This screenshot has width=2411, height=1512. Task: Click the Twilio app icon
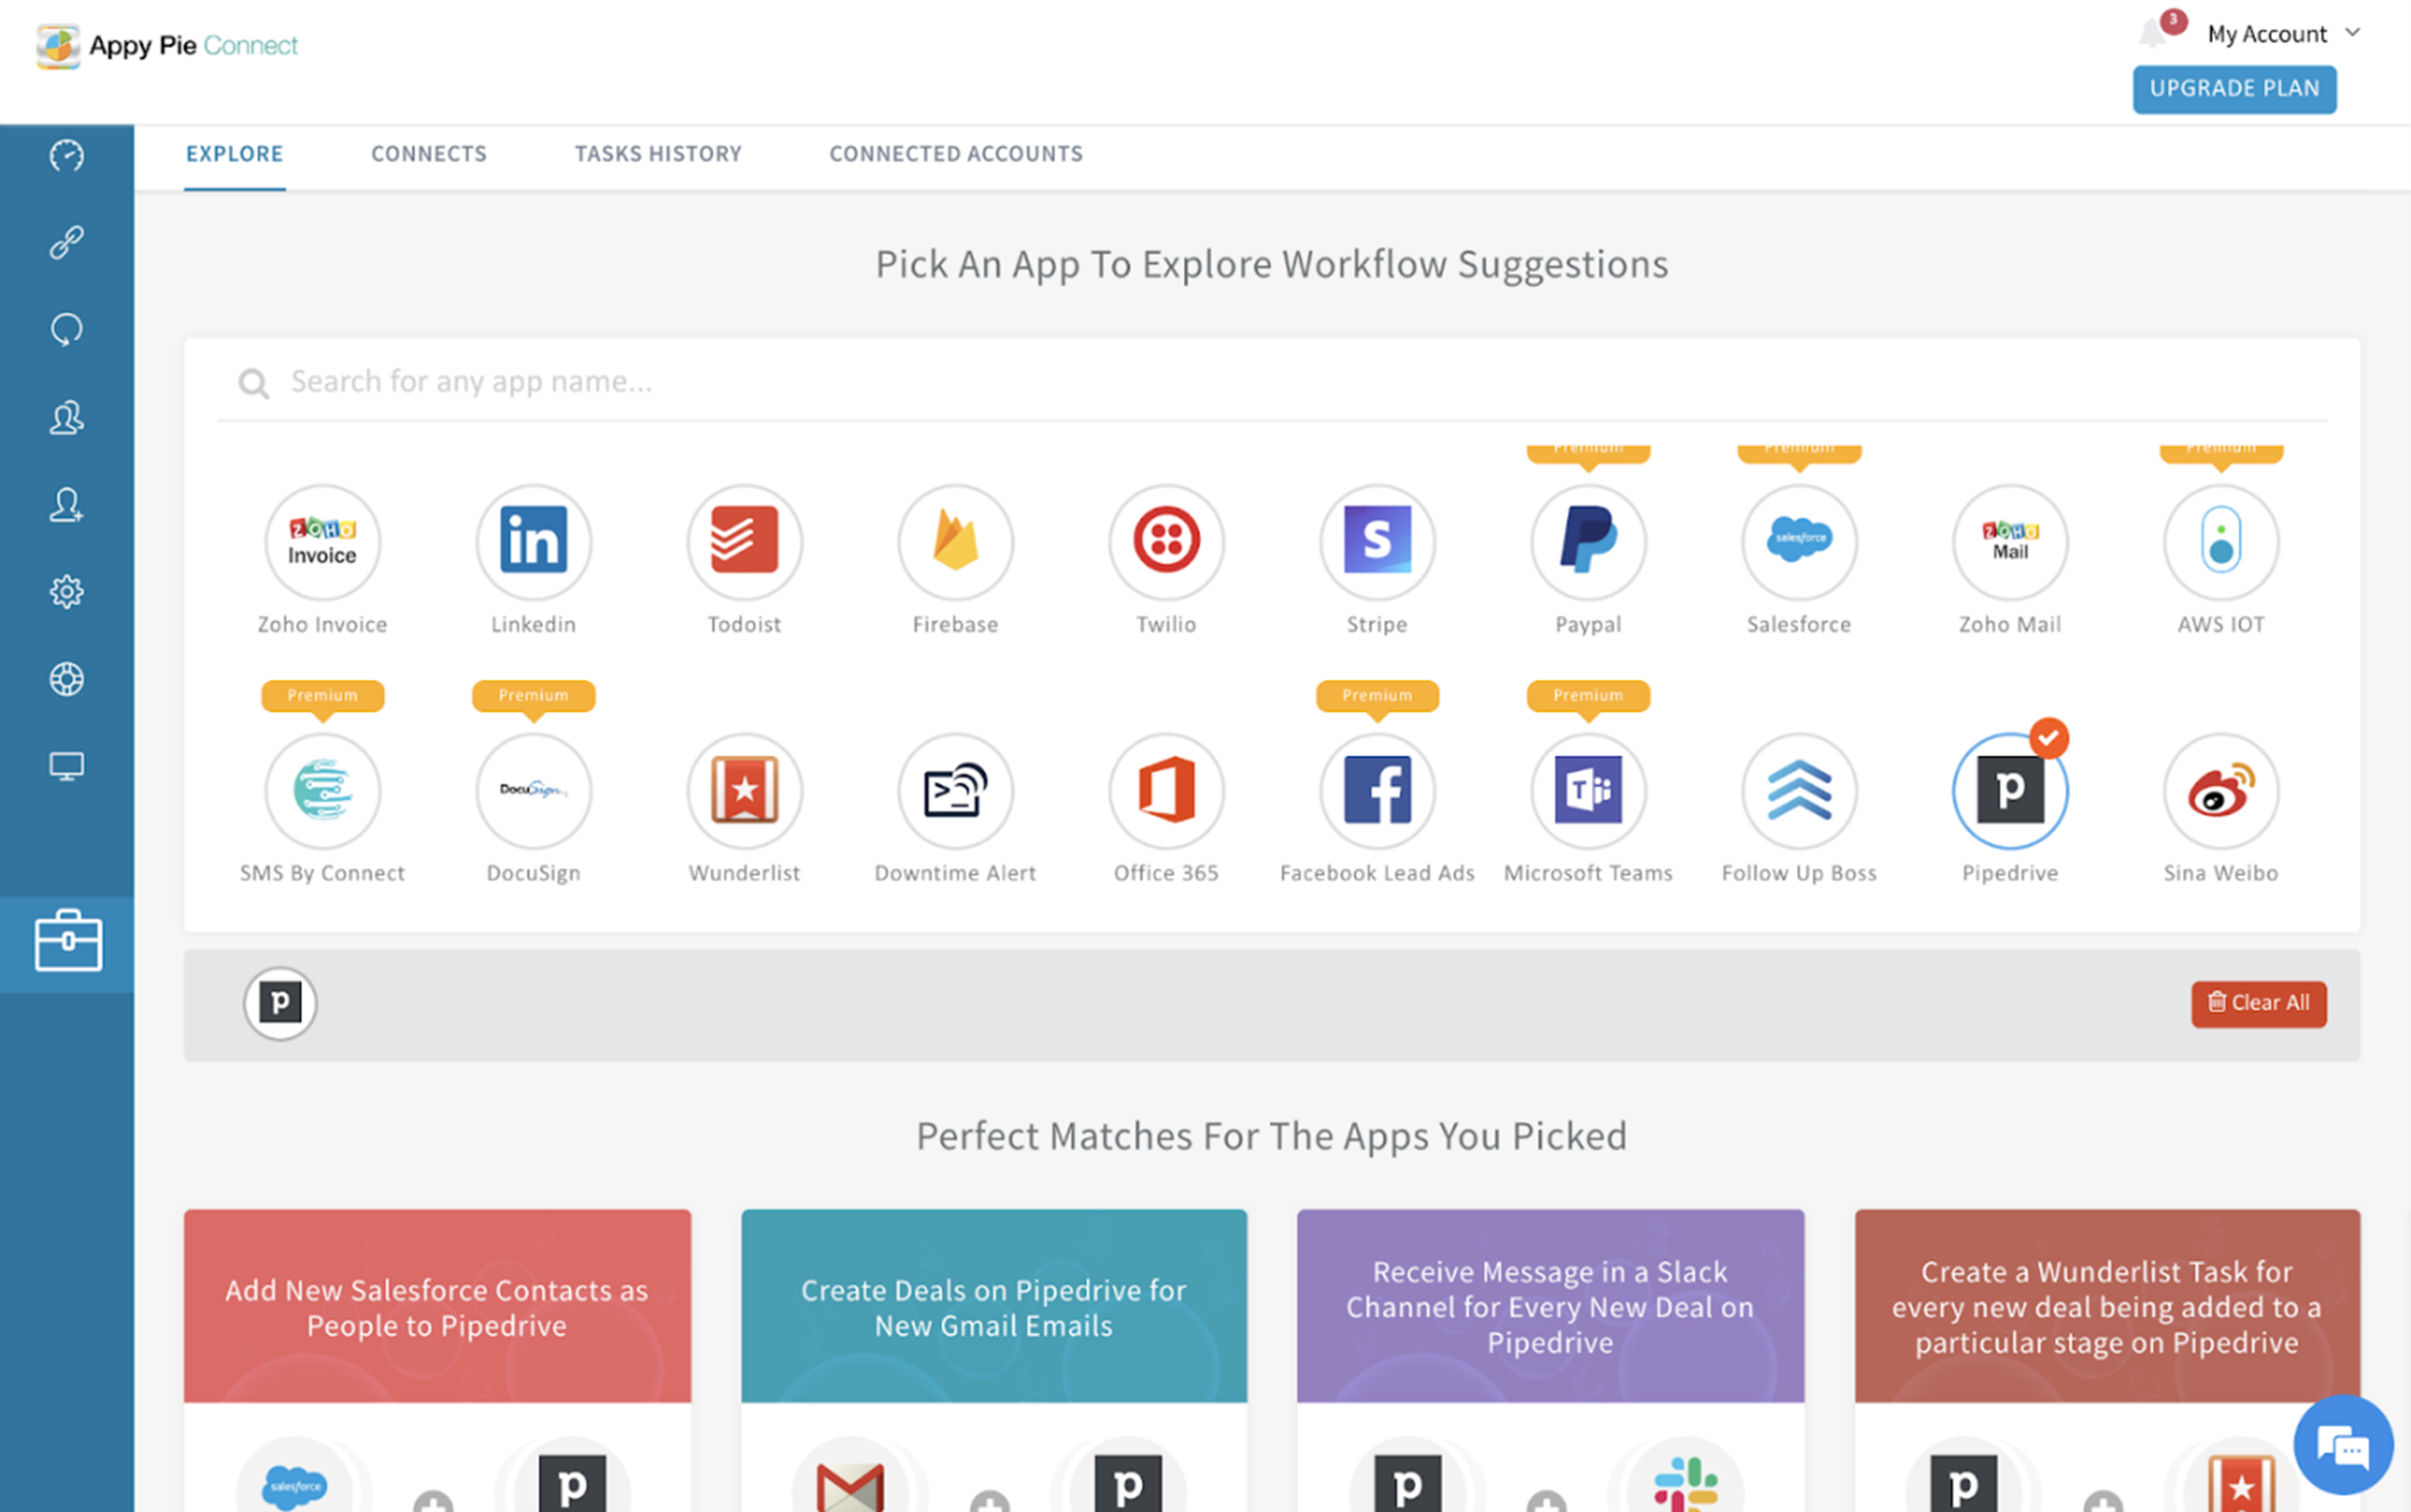click(x=1166, y=541)
